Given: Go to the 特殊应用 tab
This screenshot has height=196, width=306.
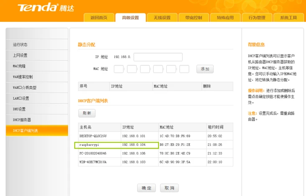Looking at the screenshot, I should click(225, 18).
